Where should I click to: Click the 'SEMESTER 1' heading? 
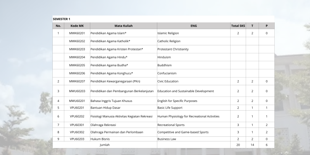coord(62,19)
